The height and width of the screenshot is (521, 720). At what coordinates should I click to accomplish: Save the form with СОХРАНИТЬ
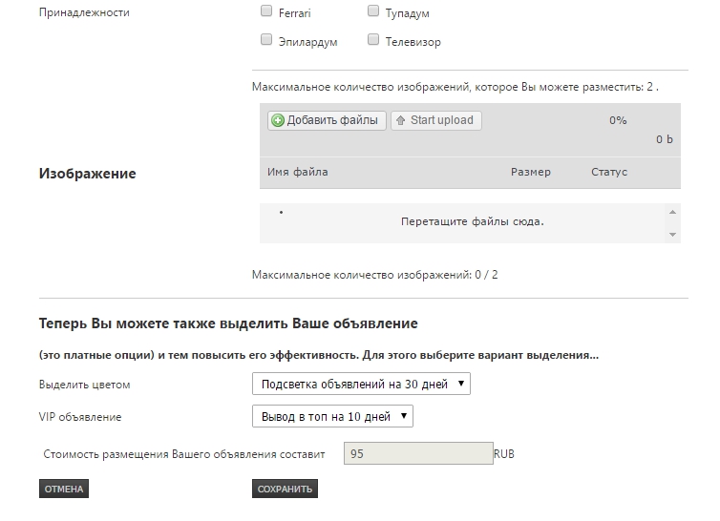point(285,489)
